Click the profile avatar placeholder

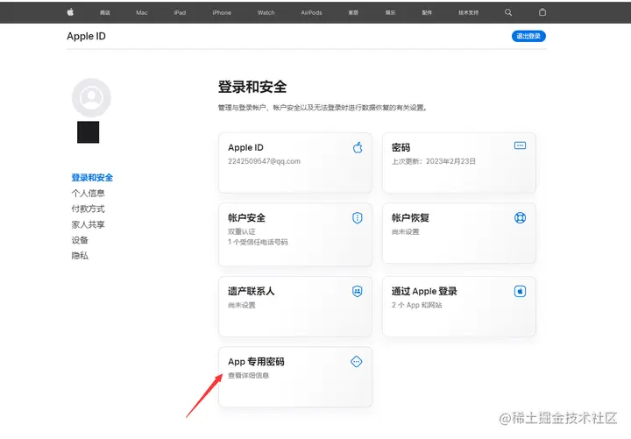click(91, 98)
